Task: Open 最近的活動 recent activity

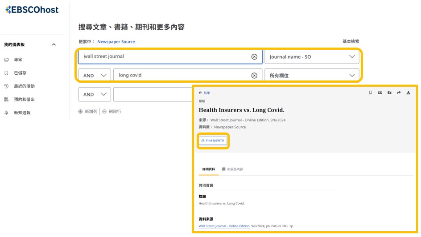Action: coord(24,86)
